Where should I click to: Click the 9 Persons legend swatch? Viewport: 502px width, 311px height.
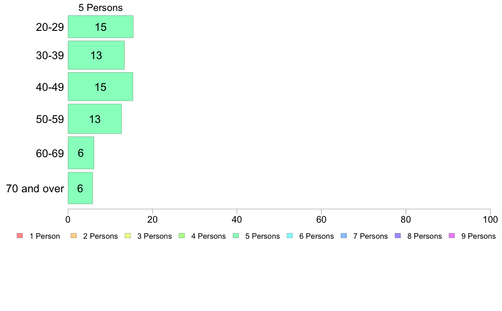click(452, 236)
